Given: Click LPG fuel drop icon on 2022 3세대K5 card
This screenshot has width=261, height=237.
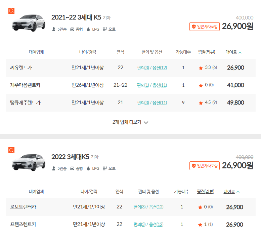Looking at the screenshot, I should 88,169.
